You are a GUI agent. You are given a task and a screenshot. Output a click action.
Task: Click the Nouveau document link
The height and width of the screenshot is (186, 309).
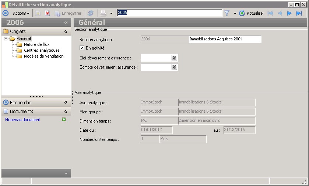pyautogui.click(x=22, y=120)
